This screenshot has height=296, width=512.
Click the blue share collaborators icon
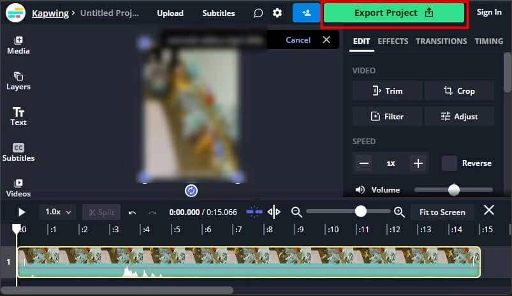pos(307,13)
